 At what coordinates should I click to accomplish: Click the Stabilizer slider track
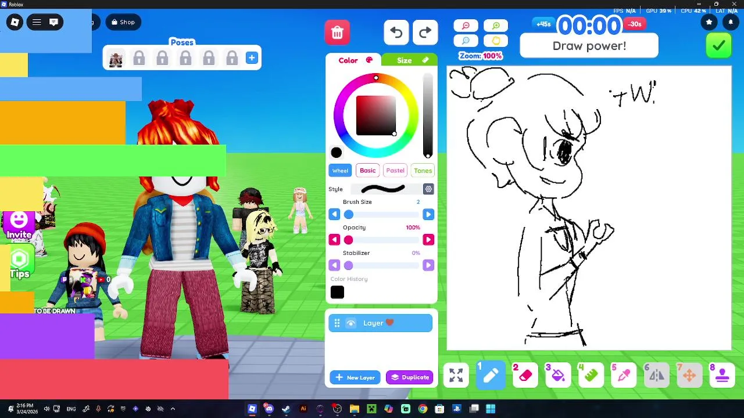(381, 265)
